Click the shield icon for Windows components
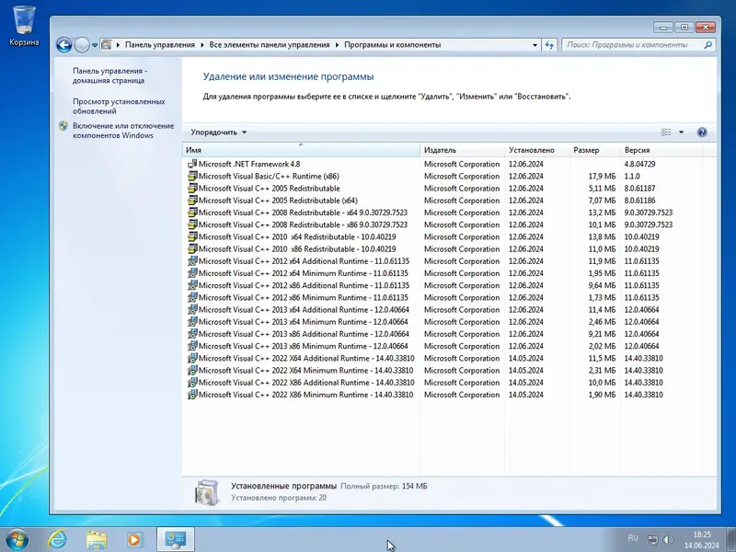This screenshot has width=736, height=552. pyautogui.click(x=63, y=126)
